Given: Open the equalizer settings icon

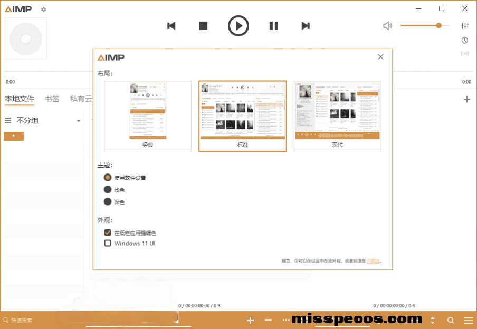Looking at the screenshot, I should [x=465, y=26].
